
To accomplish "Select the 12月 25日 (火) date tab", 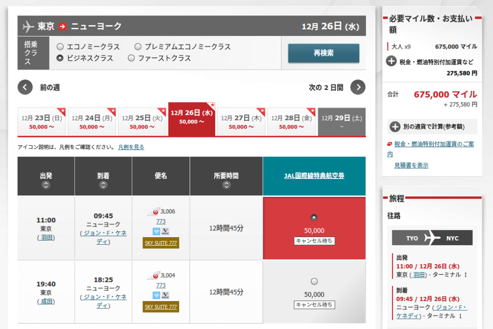I will [x=142, y=122].
